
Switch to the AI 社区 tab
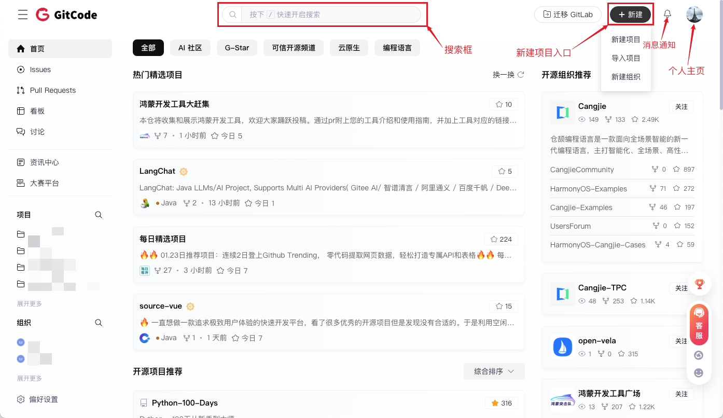click(190, 48)
